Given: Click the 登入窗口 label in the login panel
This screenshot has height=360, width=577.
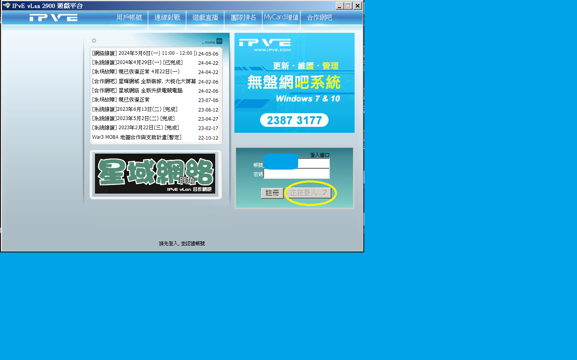Looking at the screenshot, I should coord(320,155).
